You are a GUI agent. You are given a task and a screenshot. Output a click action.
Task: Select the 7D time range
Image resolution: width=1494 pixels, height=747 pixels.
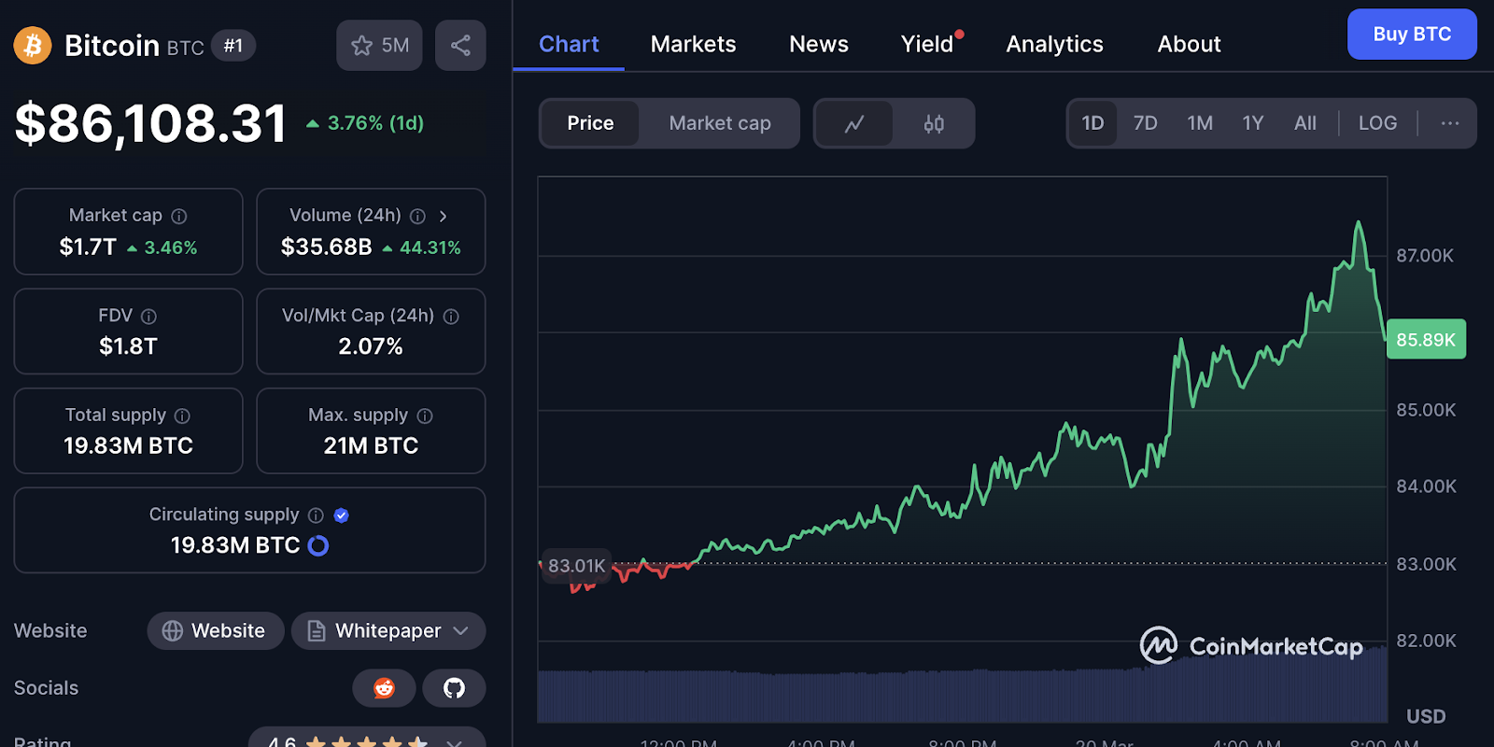coord(1145,123)
